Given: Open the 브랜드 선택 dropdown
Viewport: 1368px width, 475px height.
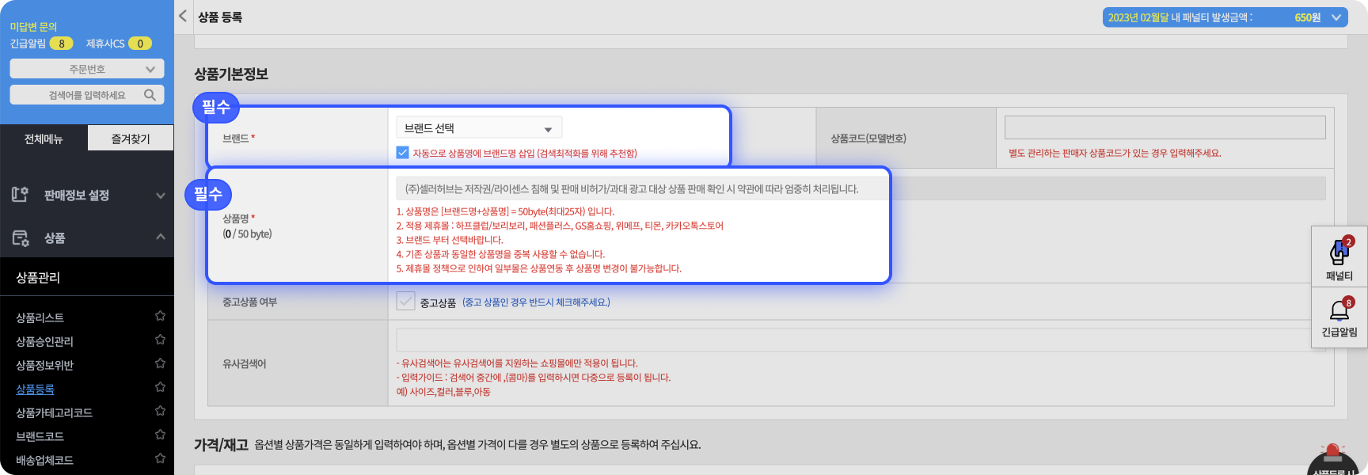Looking at the screenshot, I should click(x=478, y=128).
